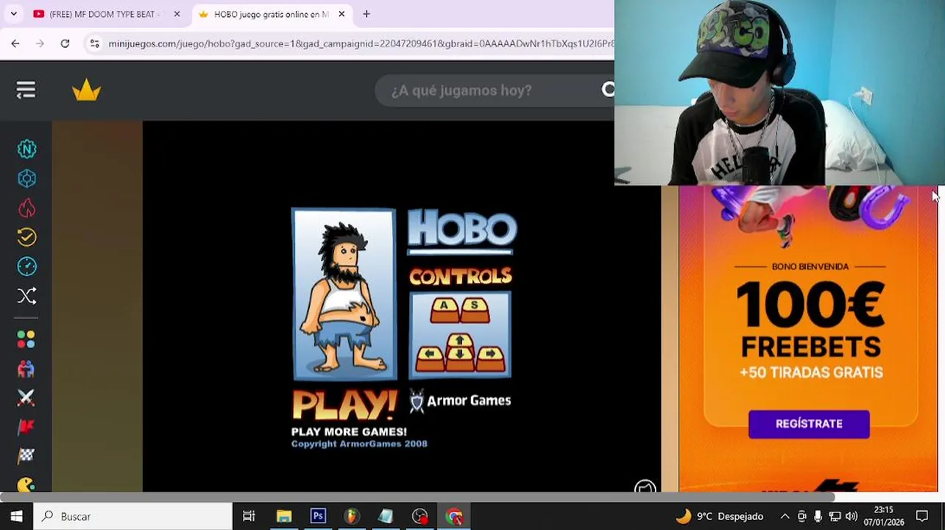
Task: Open File Explorer from taskbar
Action: (x=283, y=516)
